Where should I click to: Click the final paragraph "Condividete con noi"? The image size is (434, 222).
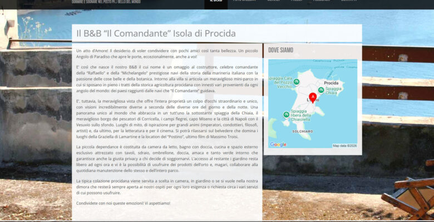(x=123, y=203)
